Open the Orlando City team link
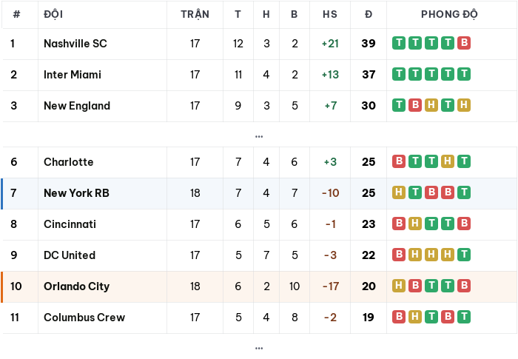Image resolution: width=518 pixels, height=359 pixels. [x=77, y=286]
